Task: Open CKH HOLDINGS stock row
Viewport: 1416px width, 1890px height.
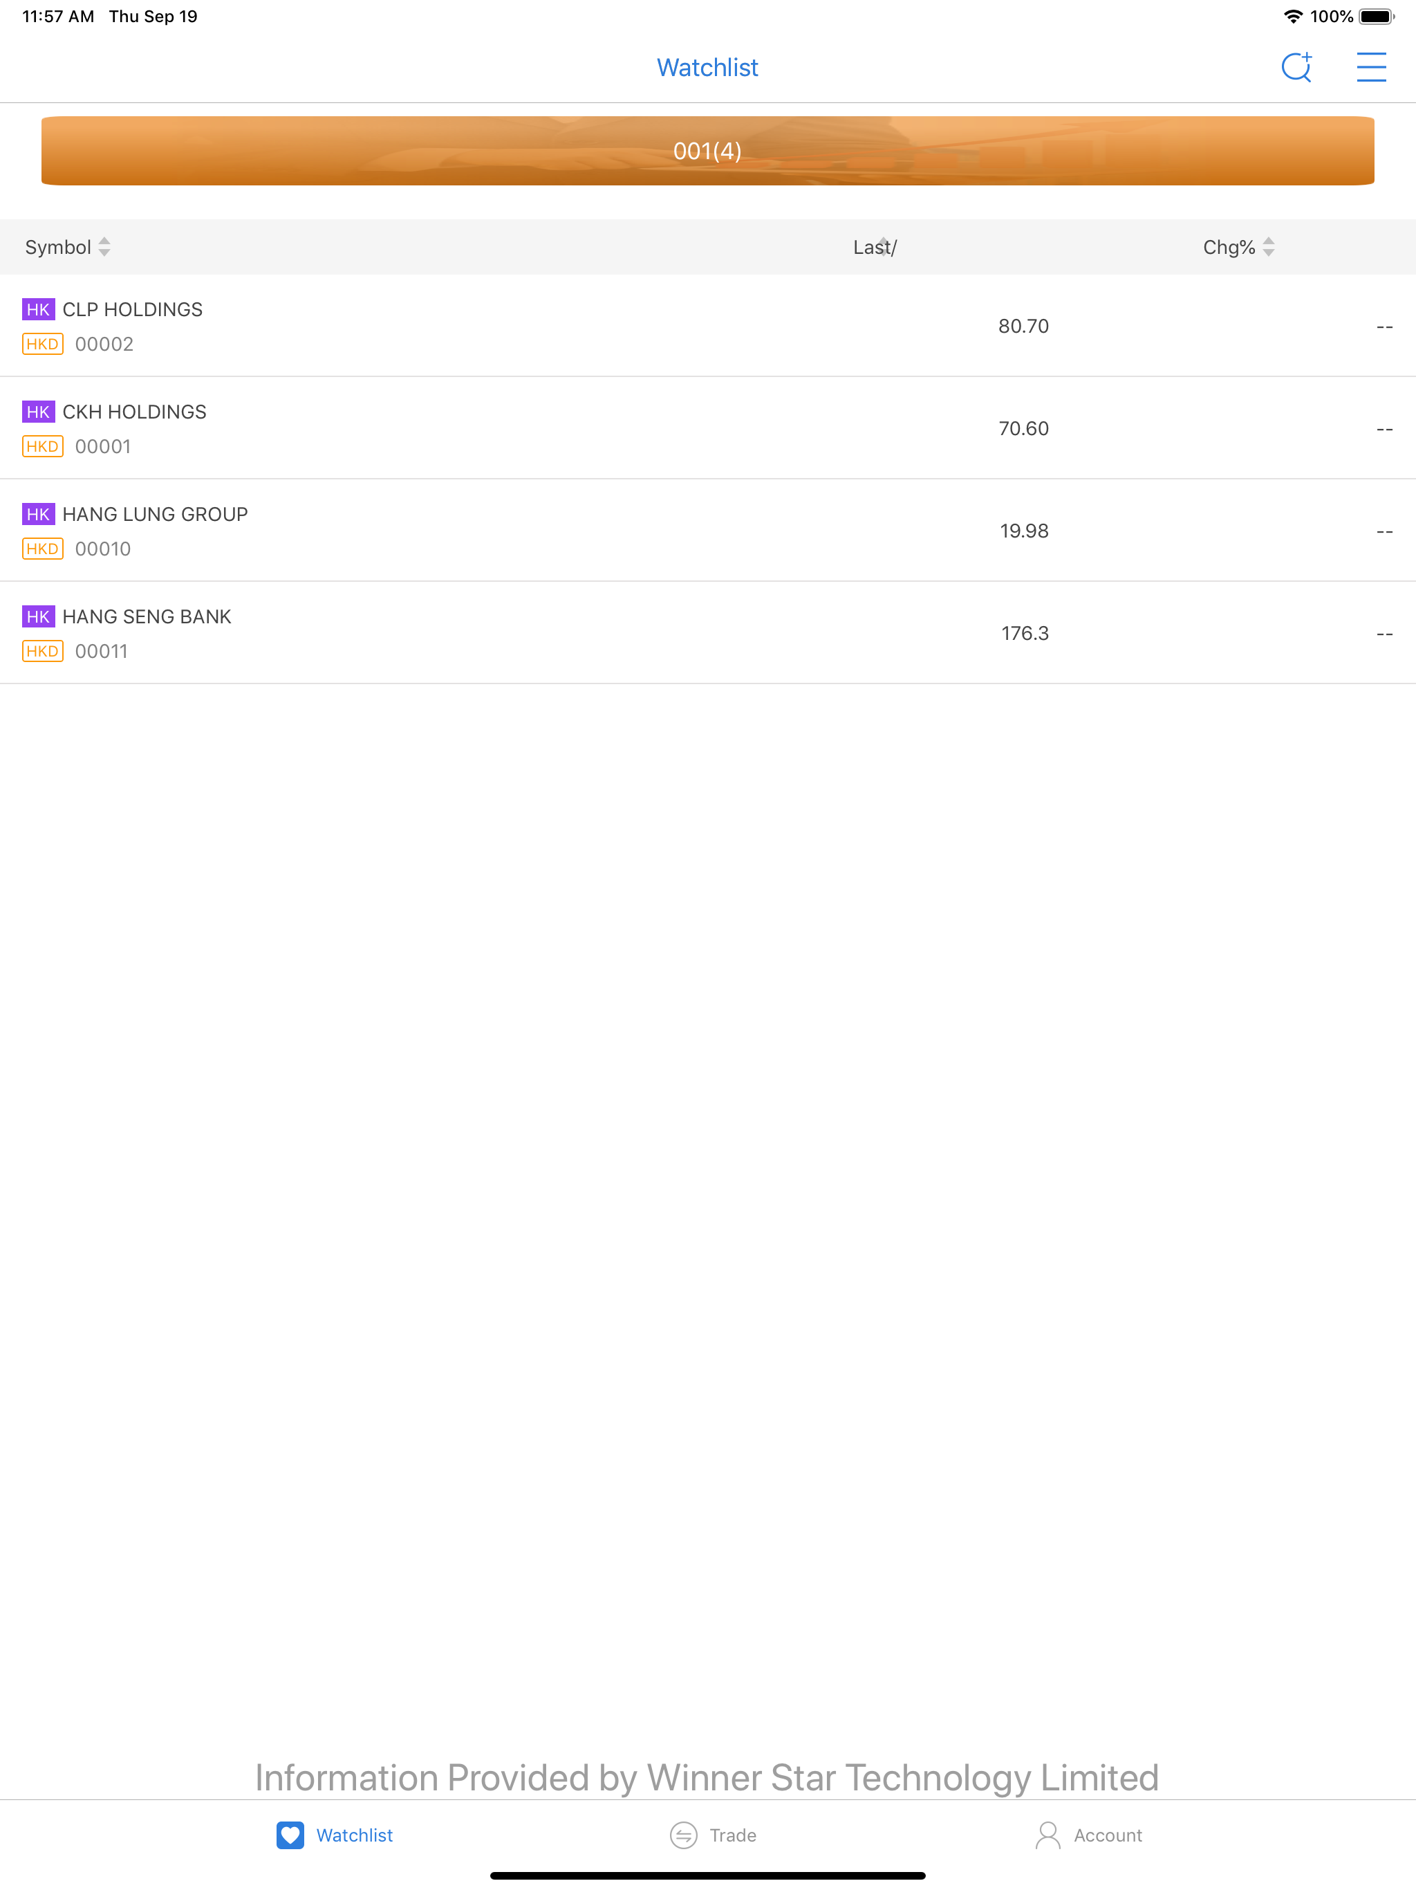Action: tap(708, 428)
